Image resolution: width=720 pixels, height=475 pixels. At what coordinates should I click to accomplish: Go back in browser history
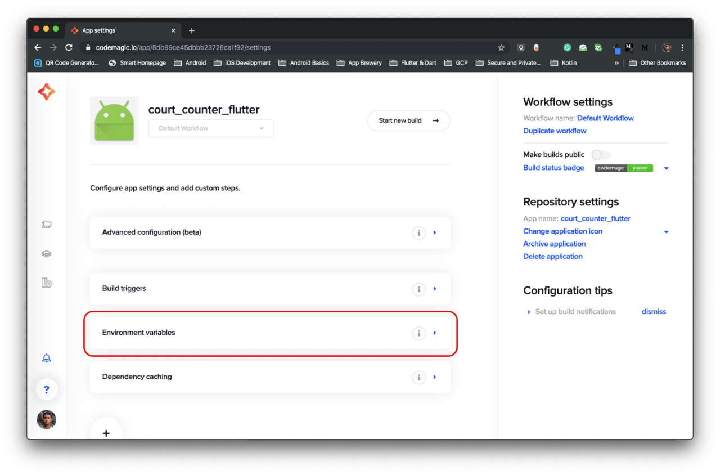click(x=38, y=48)
